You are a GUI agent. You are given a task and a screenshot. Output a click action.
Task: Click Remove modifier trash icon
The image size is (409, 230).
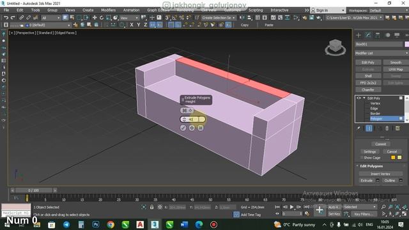(x=387, y=128)
